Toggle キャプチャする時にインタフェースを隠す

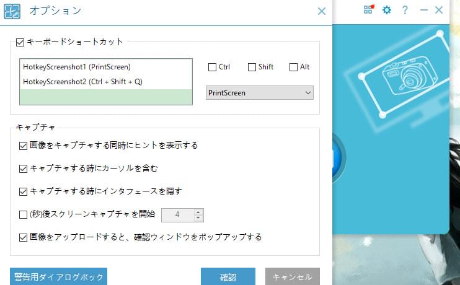23,192
